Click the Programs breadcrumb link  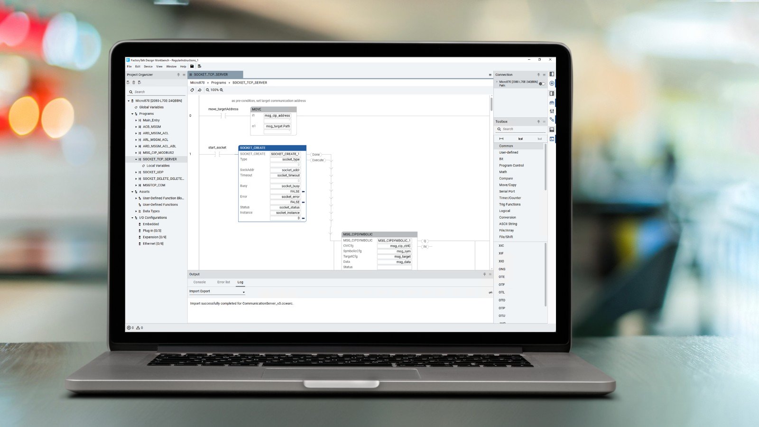(x=218, y=83)
